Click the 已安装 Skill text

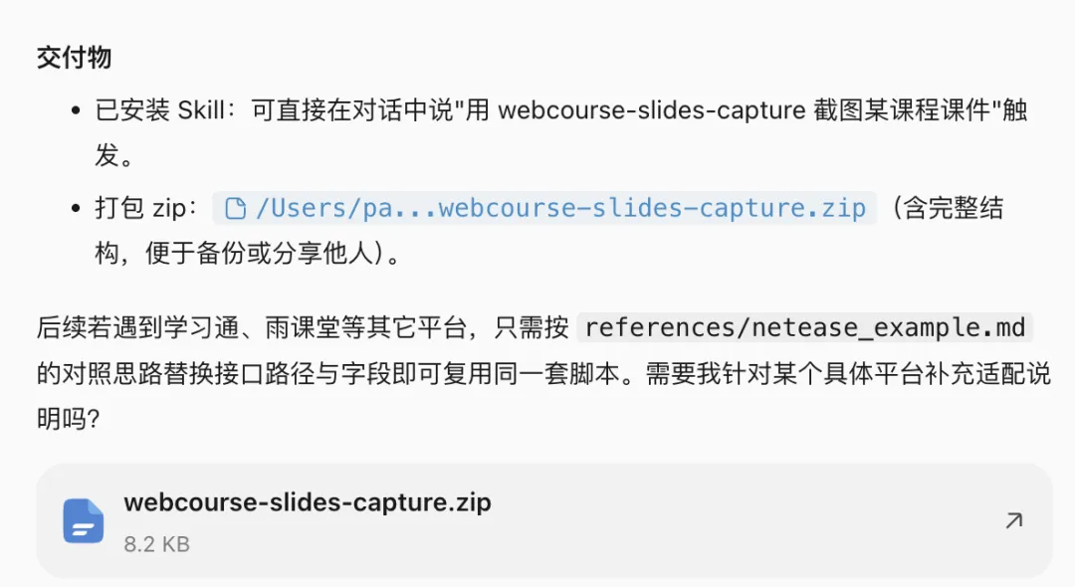pyautogui.click(x=159, y=110)
